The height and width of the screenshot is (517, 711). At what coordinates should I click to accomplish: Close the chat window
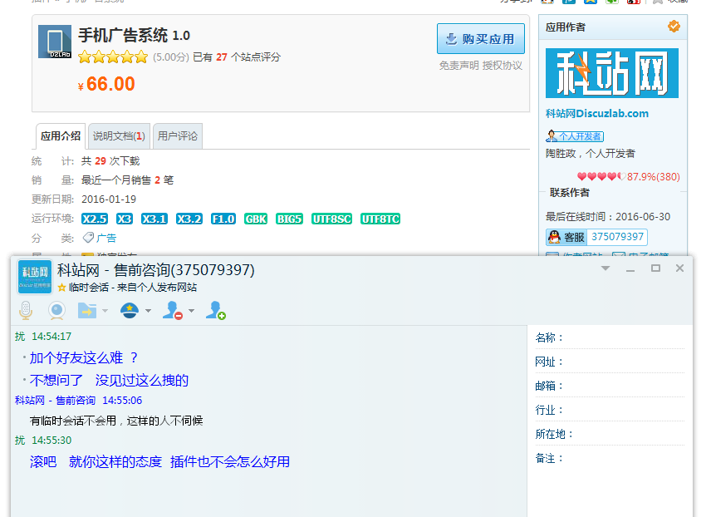[679, 268]
